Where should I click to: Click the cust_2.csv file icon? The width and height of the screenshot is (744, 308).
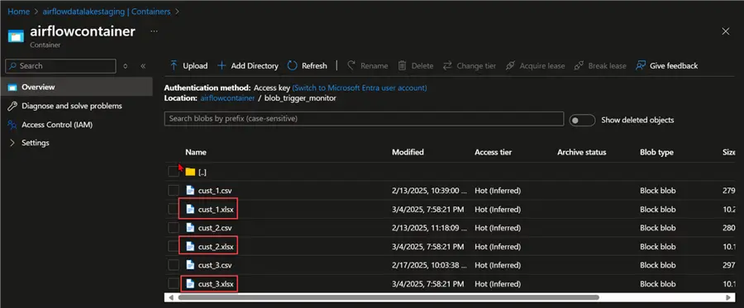pyautogui.click(x=190, y=228)
